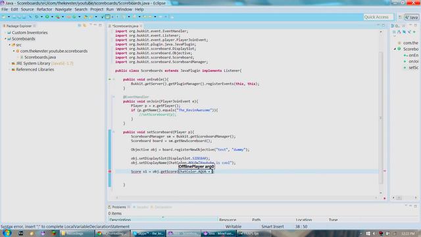Select the Javadoc tab
Screen dimensions: 421x237
tap(141, 207)
